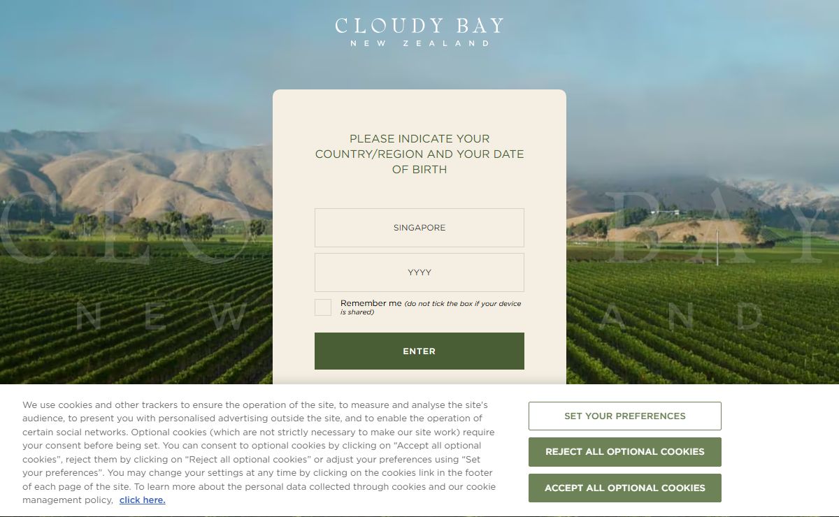Click the Remember me label text
Image resolution: width=839 pixels, height=517 pixels.
pyautogui.click(x=371, y=303)
